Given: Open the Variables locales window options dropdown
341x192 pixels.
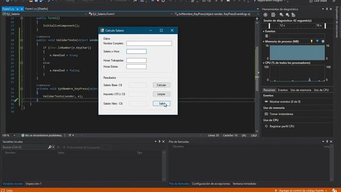Looking at the screenshot, I should [x=155, y=141].
